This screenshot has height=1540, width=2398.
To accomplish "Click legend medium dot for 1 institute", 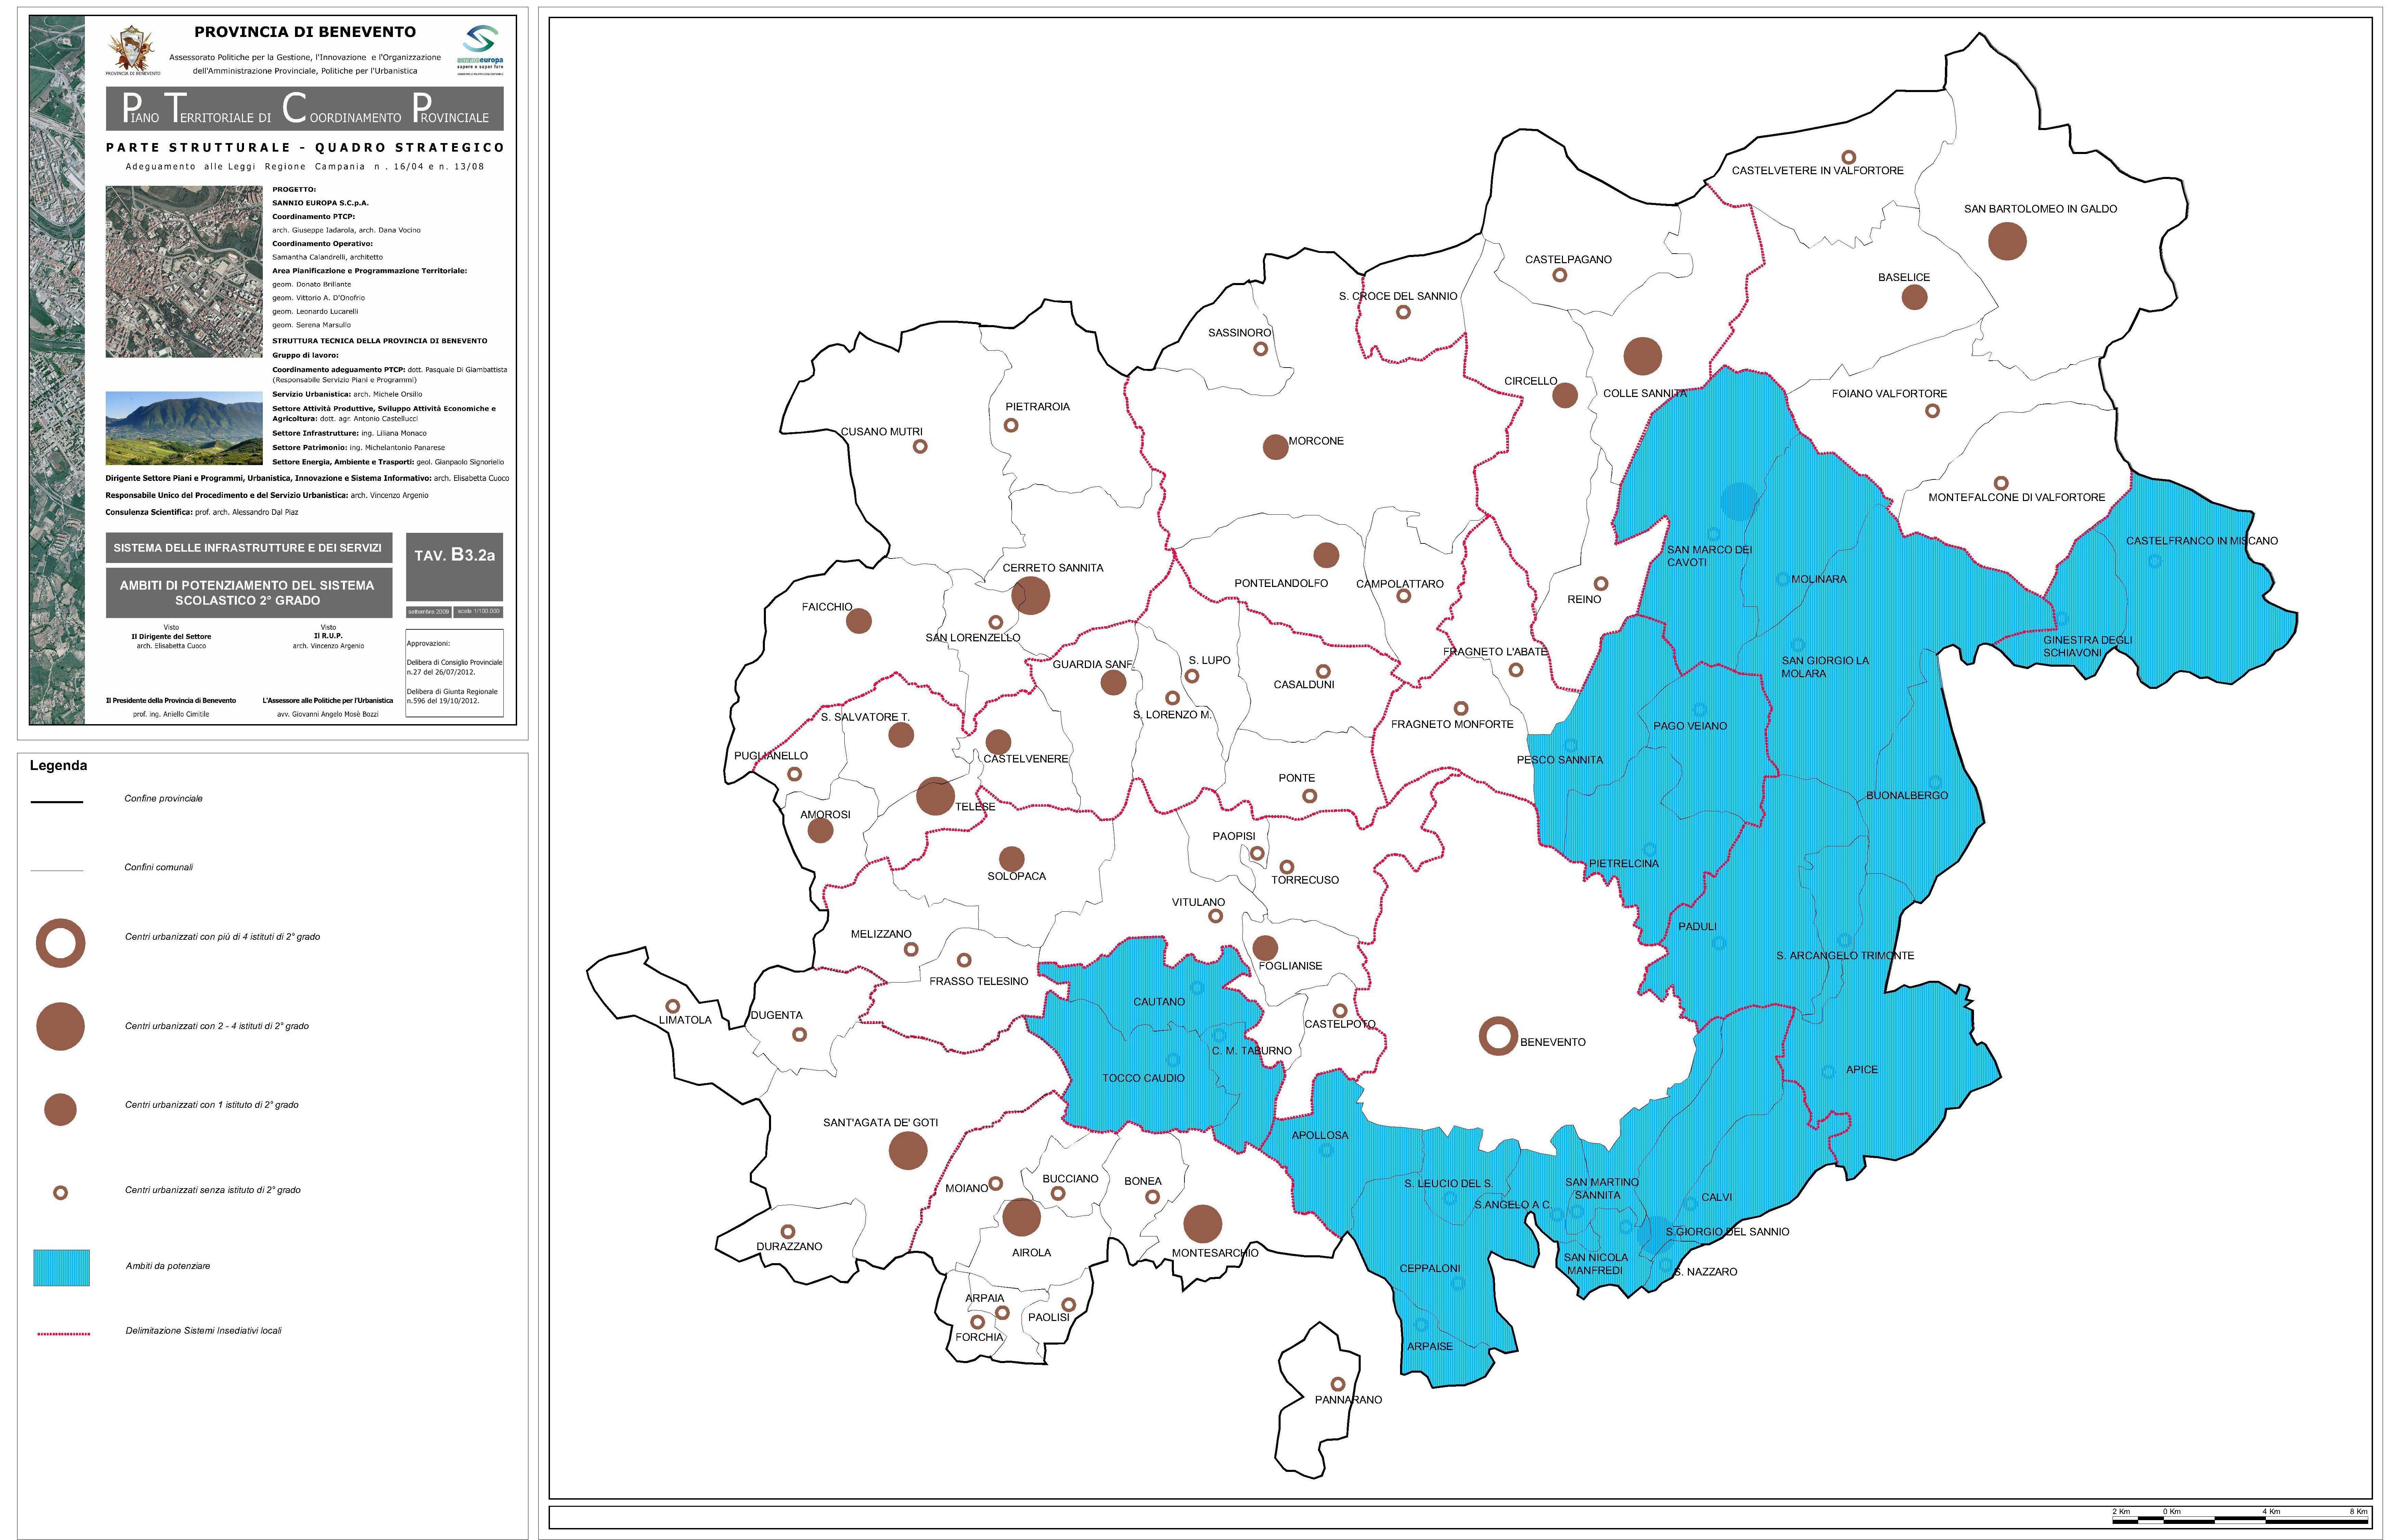I will coord(60,1109).
